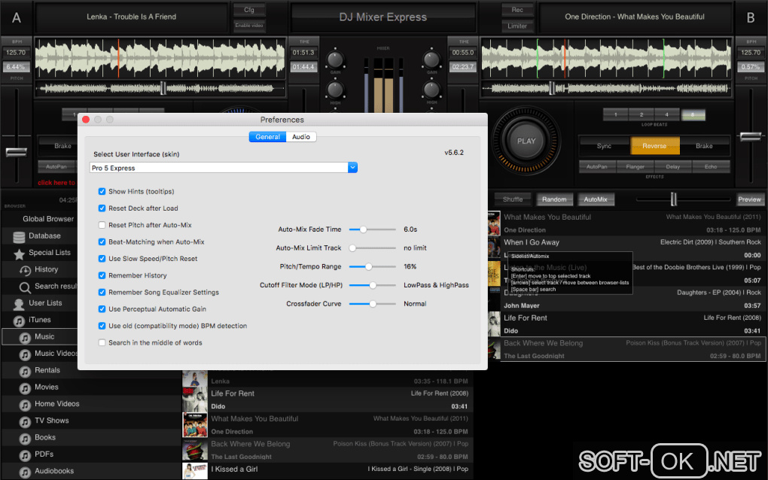Click Life For Rent album thumbnail
The image size is (768, 480).
pyautogui.click(x=194, y=399)
